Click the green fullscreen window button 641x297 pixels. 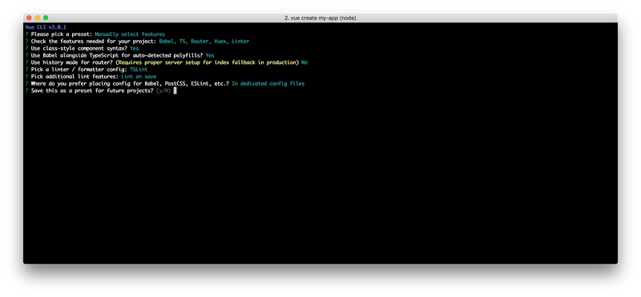(x=46, y=18)
